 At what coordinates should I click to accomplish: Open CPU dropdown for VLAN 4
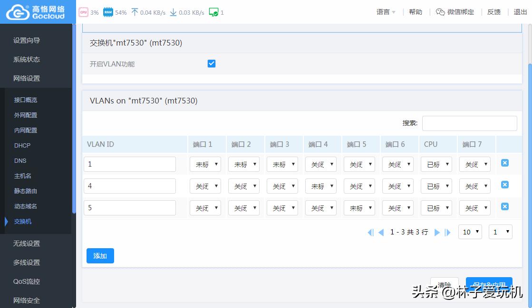(x=436, y=186)
